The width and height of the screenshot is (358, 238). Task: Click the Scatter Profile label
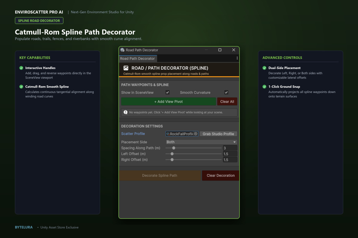[x=133, y=134]
